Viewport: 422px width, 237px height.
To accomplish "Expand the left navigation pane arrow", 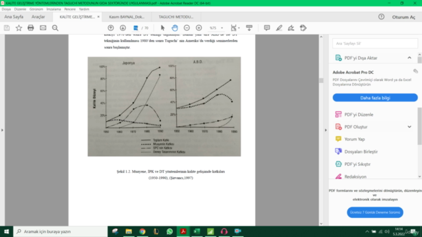I will (2, 130).
